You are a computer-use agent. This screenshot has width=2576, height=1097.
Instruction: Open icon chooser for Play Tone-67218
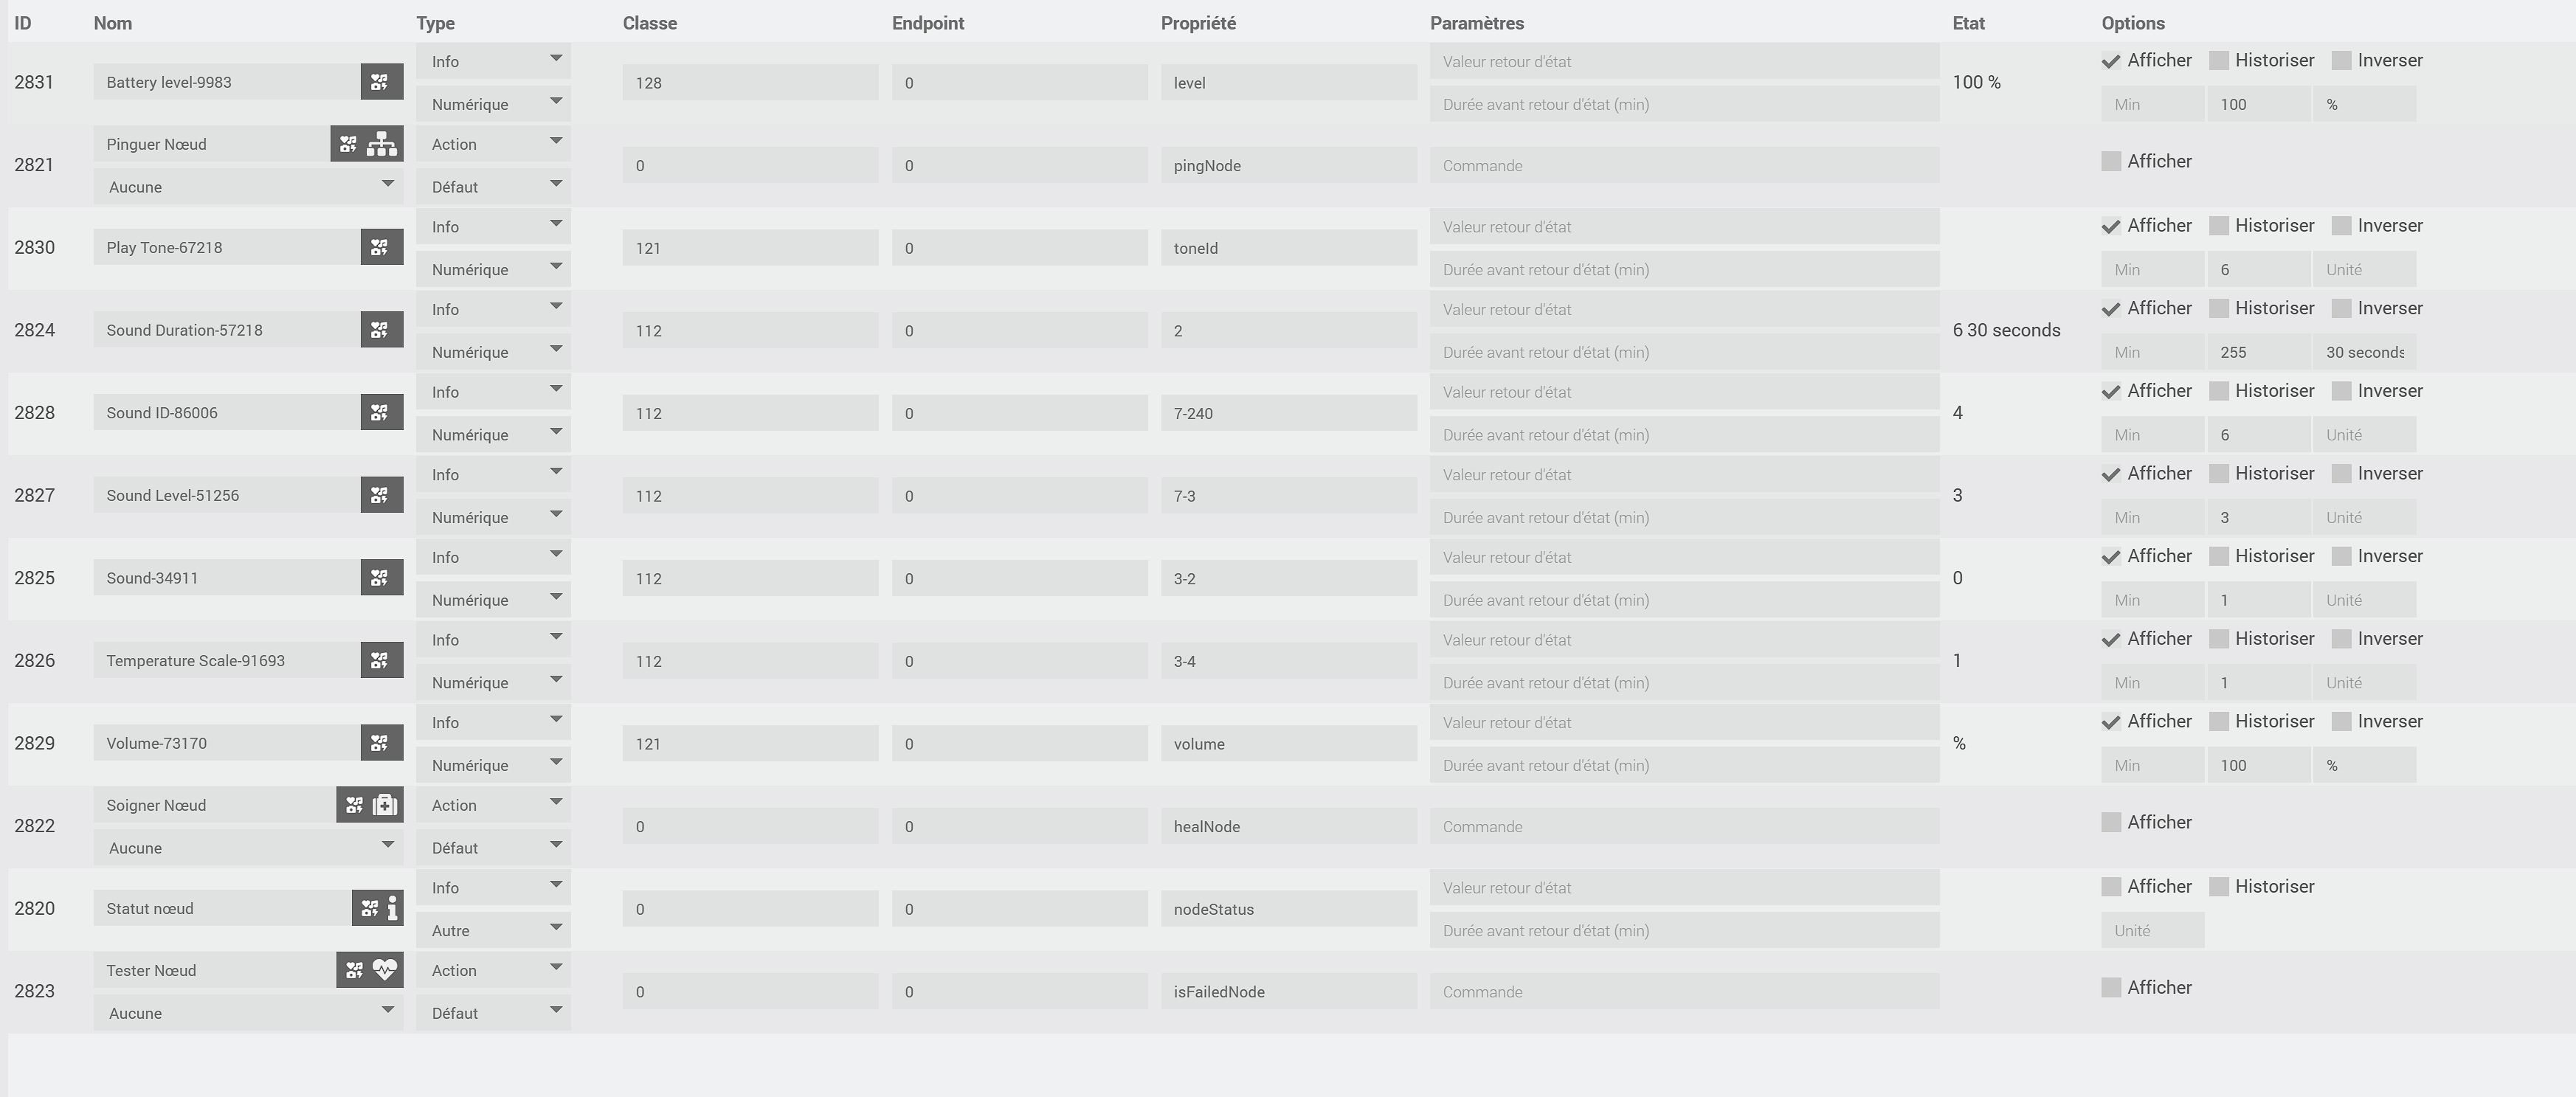pyautogui.click(x=381, y=247)
